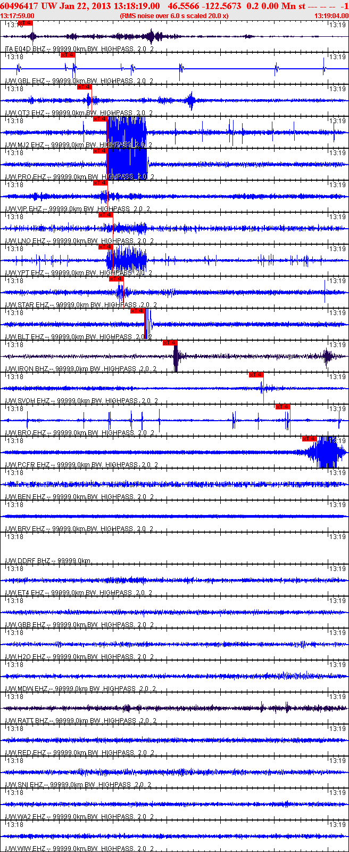
Task: Click the UW YPT EHZ station label
Action: pyautogui.click(x=79, y=273)
